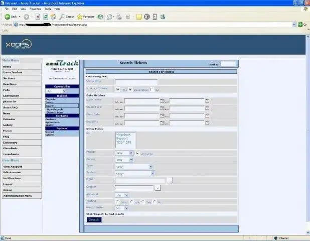Click the Go button beside address bar

[302, 25]
